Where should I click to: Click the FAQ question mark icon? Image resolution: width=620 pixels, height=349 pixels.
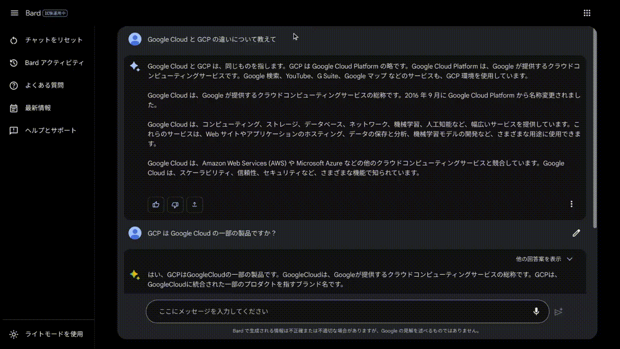click(14, 86)
